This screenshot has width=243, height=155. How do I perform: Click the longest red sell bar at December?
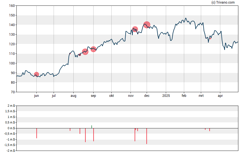point(147,136)
